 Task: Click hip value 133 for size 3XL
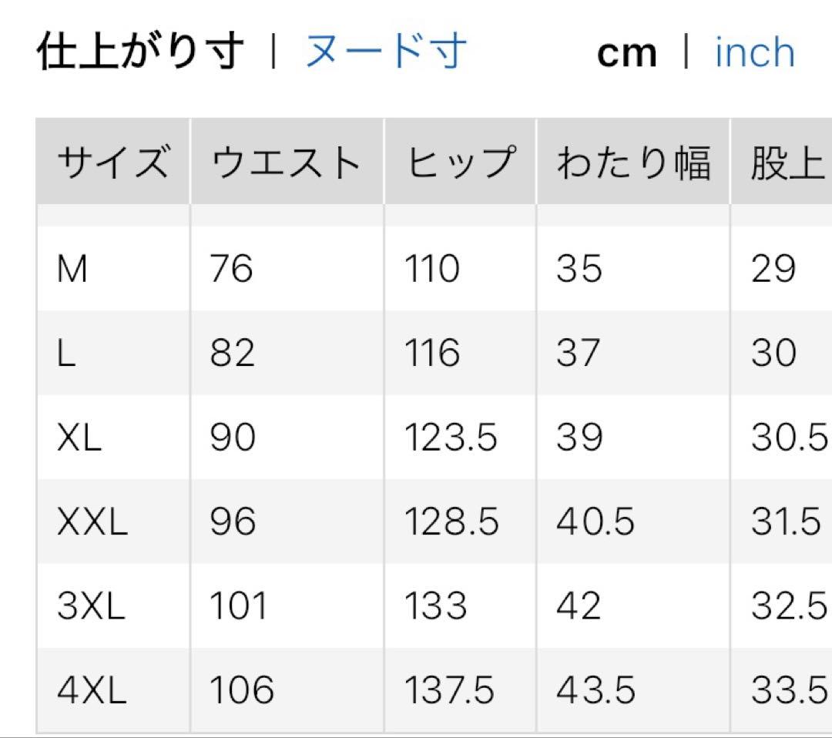pyautogui.click(x=436, y=606)
